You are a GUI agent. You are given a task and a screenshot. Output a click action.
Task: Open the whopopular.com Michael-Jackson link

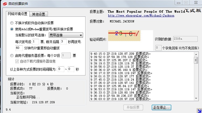click(141, 16)
